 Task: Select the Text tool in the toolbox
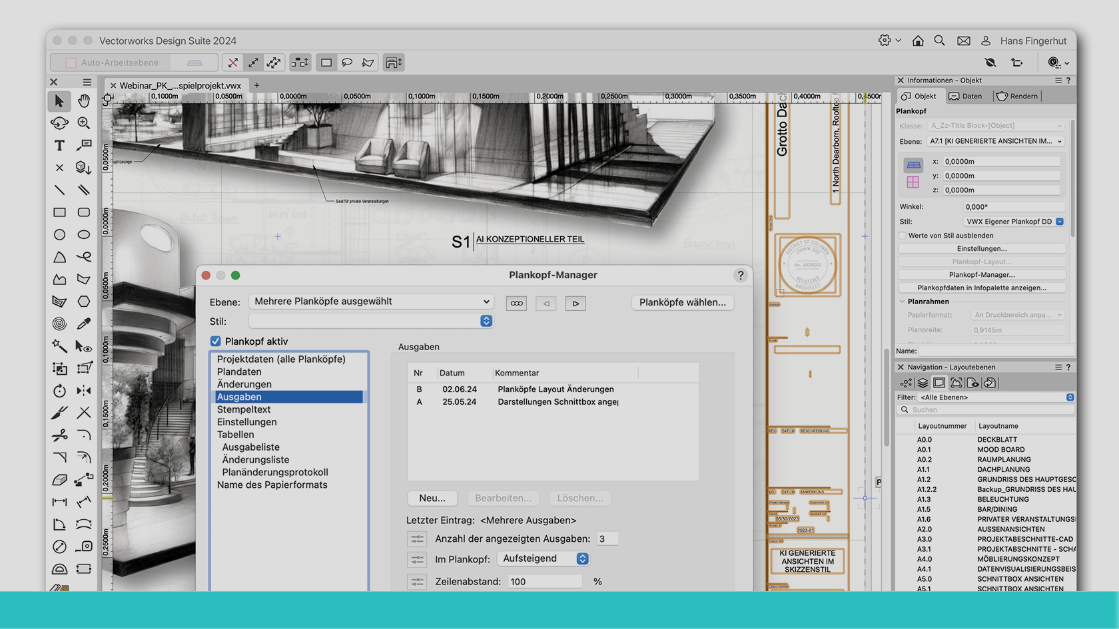point(59,145)
